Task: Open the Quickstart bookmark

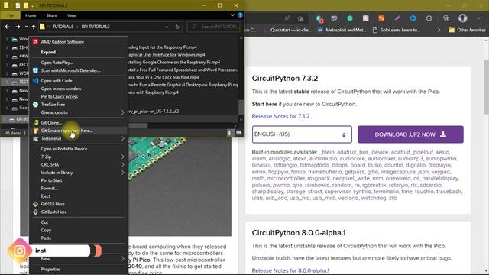Action: pyautogui.click(x=287, y=30)
